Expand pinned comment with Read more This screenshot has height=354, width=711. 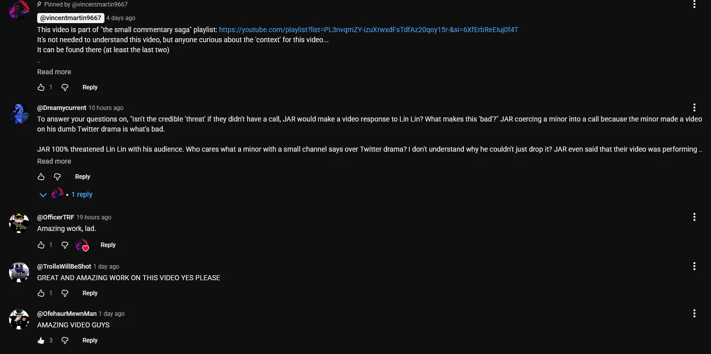pos(54,72)
